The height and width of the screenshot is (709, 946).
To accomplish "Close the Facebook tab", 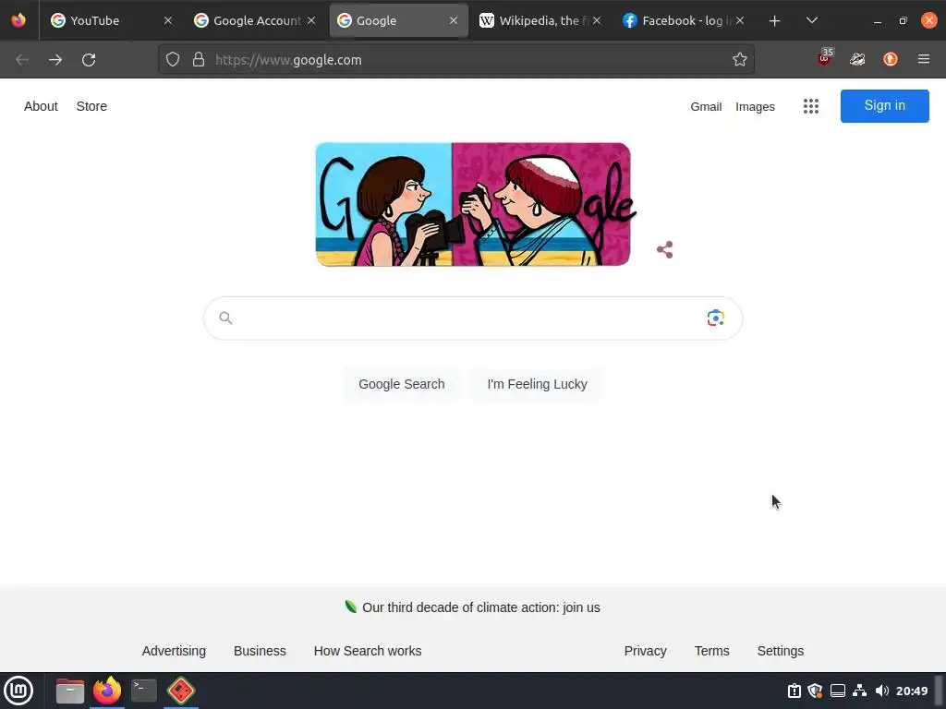I will 740,20.
